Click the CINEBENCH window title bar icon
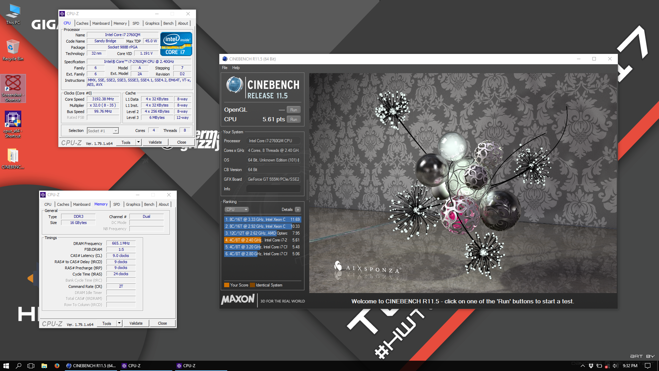Image resolution: width=659 pixels, height=371 pixels. 225,59
